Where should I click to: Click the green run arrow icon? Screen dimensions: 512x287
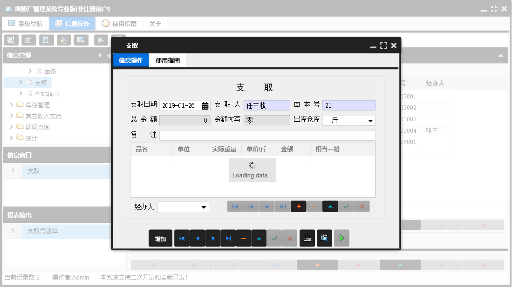click(341, 238)
